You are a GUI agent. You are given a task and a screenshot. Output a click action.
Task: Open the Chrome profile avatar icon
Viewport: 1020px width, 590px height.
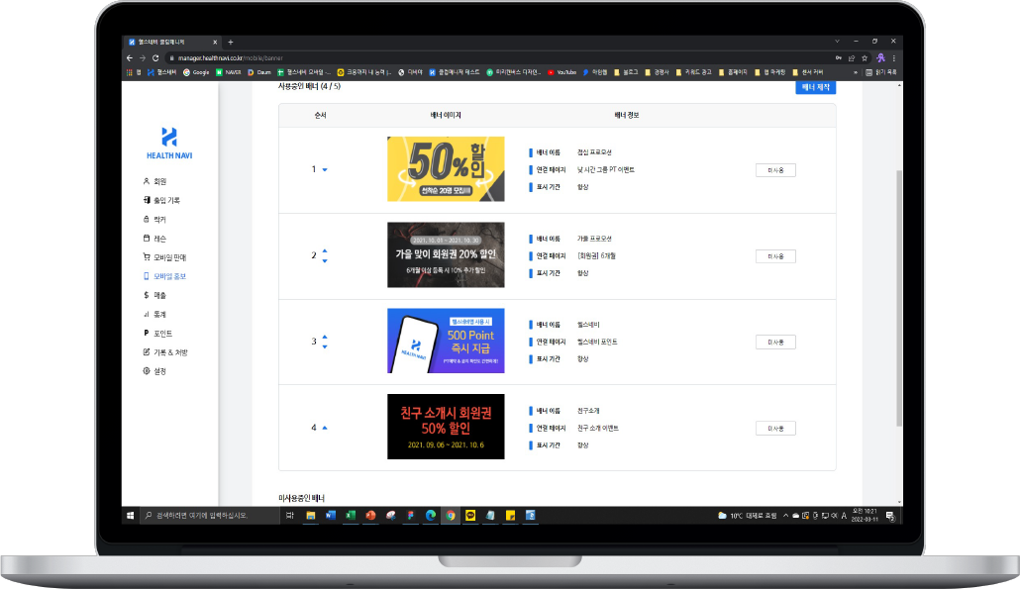880,57
